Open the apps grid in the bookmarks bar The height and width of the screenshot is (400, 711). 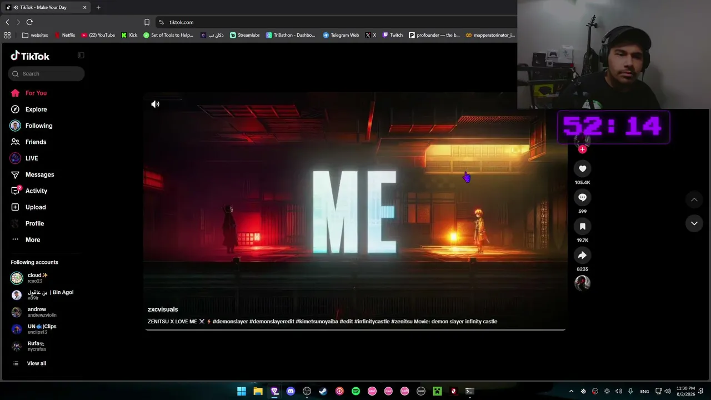point(7,35)
